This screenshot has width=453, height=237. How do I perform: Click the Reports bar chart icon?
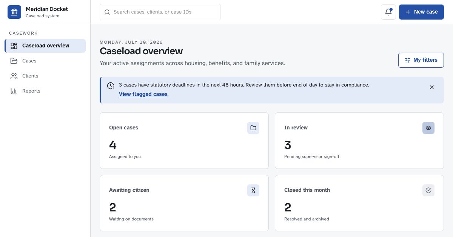[x=14, y=91]
